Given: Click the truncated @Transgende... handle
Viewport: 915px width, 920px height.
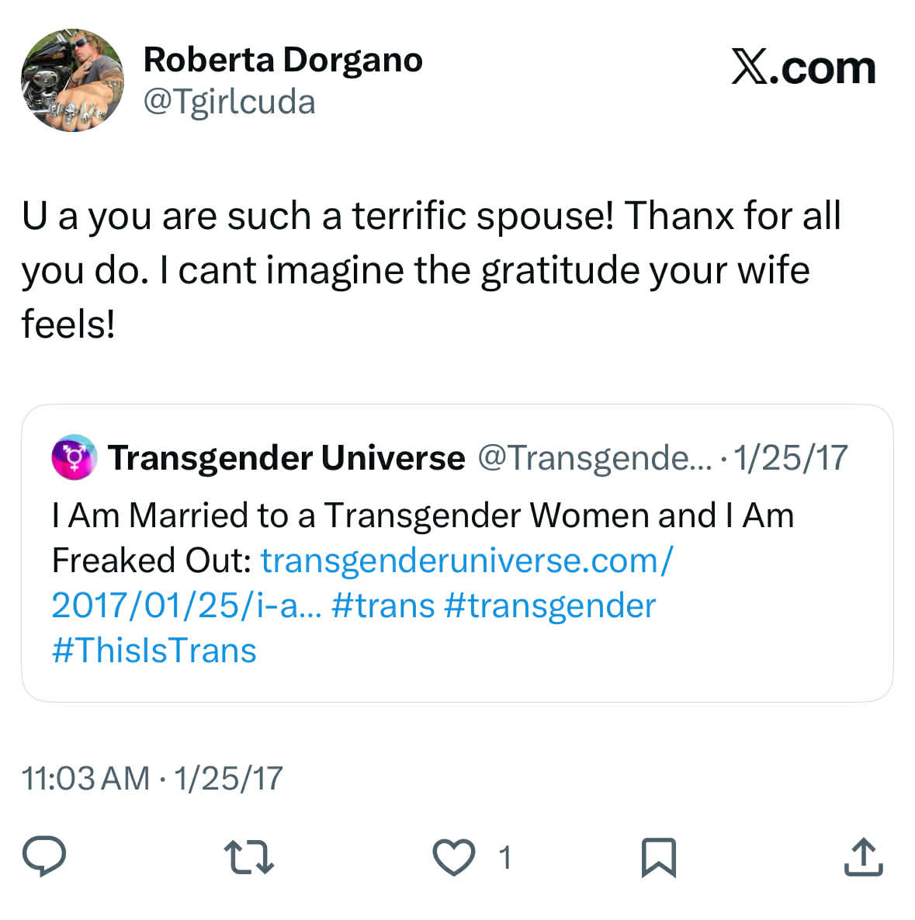Looking at the screenshot, I should pyautogui.click(x=594, y=458).
